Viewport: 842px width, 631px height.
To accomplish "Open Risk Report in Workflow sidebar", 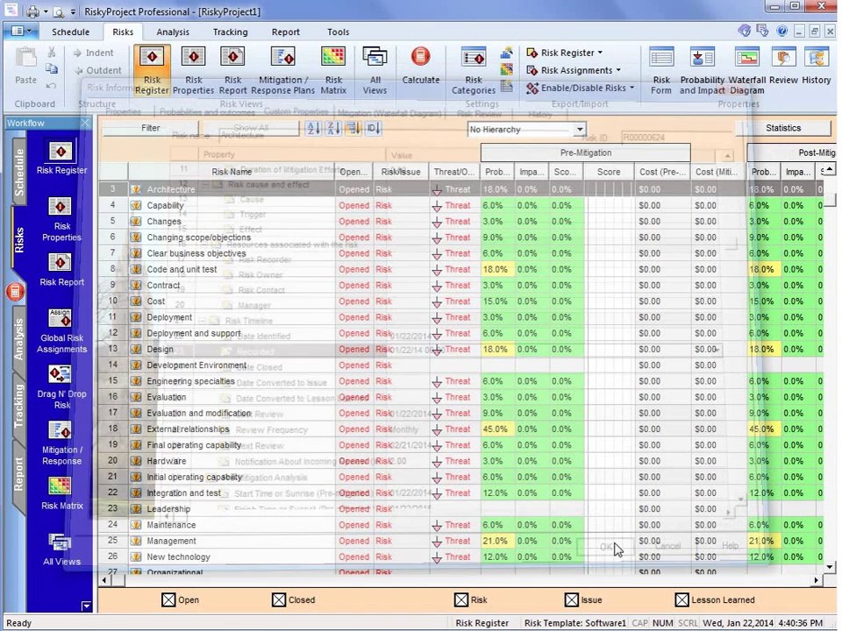I will (61, 270).
